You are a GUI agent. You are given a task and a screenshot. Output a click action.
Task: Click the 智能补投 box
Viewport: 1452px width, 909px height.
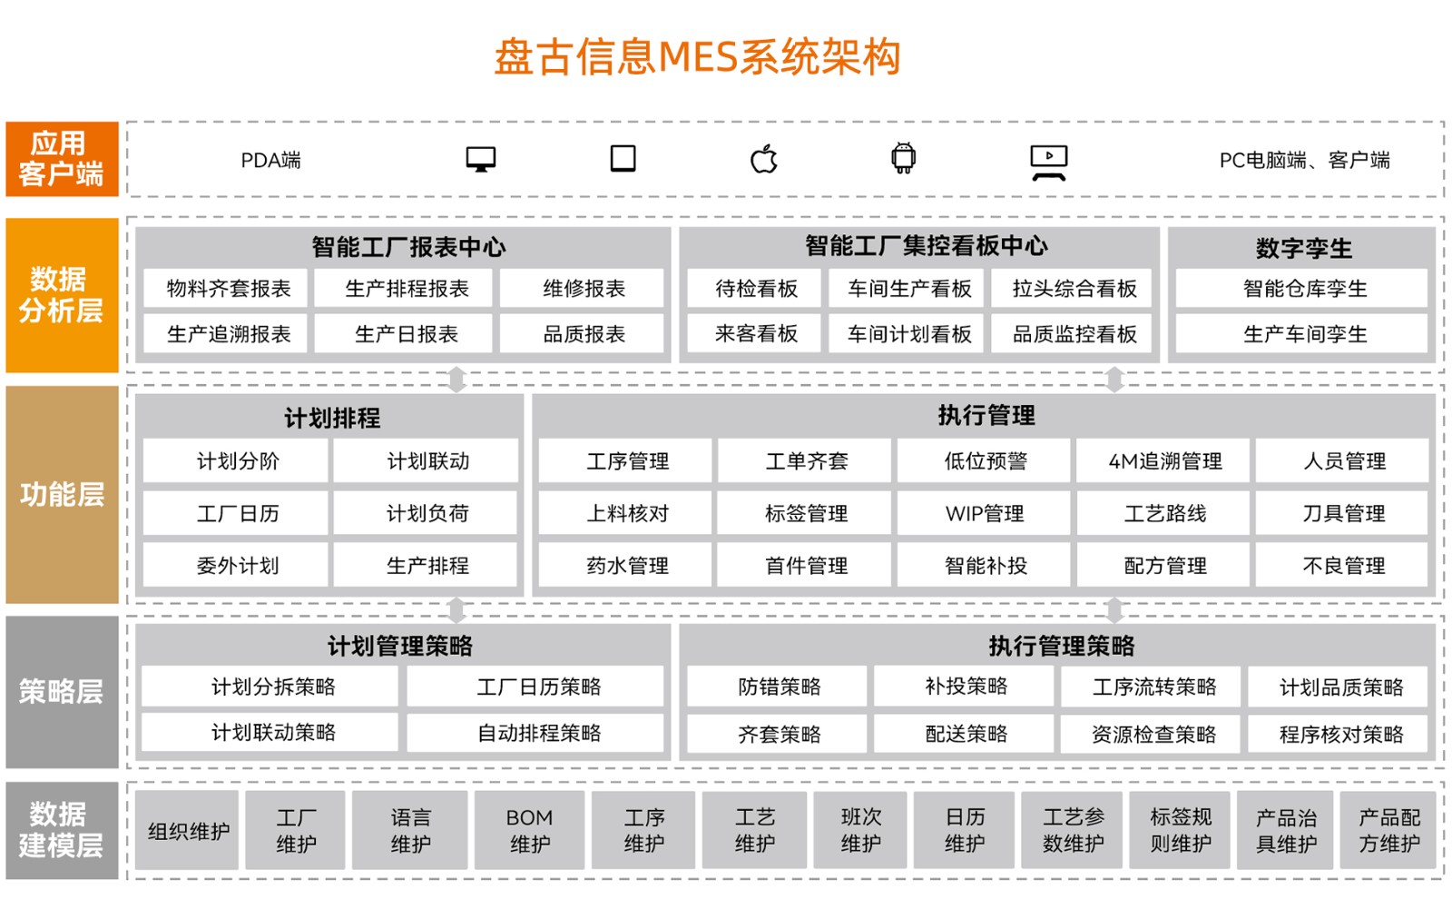pyautogui.click(x=986, y=566)
